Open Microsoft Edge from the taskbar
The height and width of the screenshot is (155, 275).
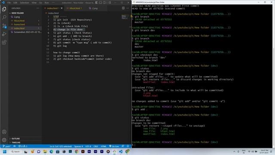tap(52, 152)
